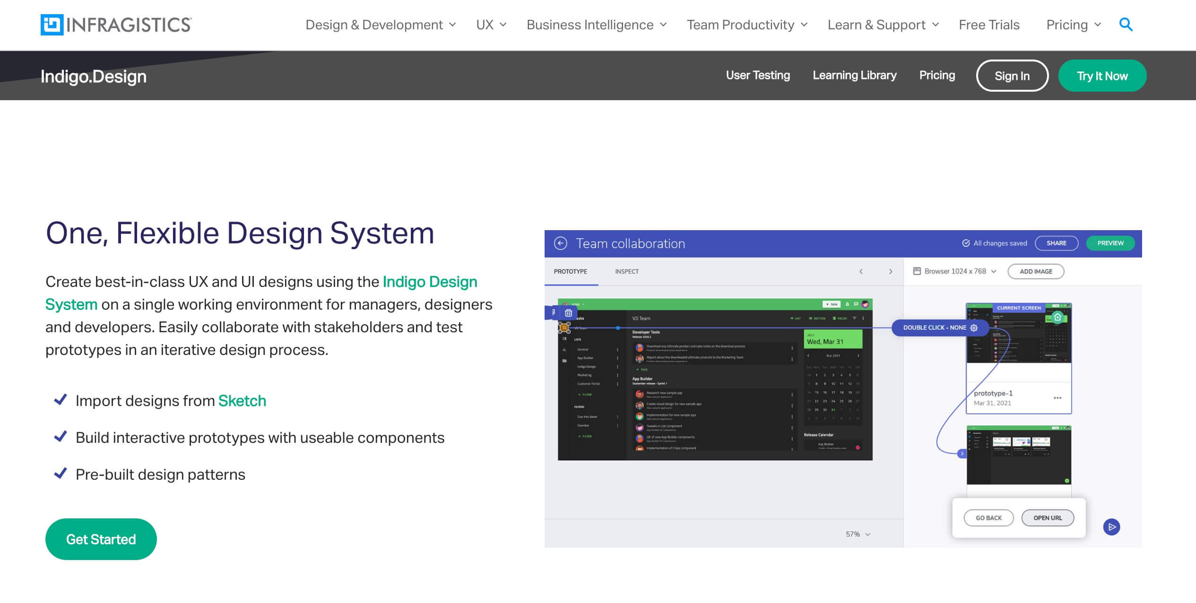The image size is (1196, 603).
Task: Click the gear icon on Double Click label
Action: [974, 327]
